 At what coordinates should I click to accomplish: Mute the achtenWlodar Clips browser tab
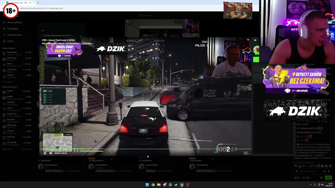click(x=30, y=3)
